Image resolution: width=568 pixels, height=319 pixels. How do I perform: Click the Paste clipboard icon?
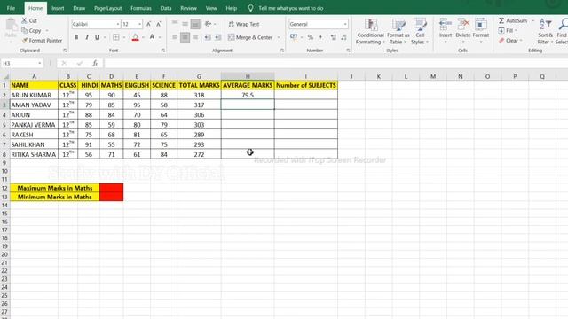click(x=11, y=26)
